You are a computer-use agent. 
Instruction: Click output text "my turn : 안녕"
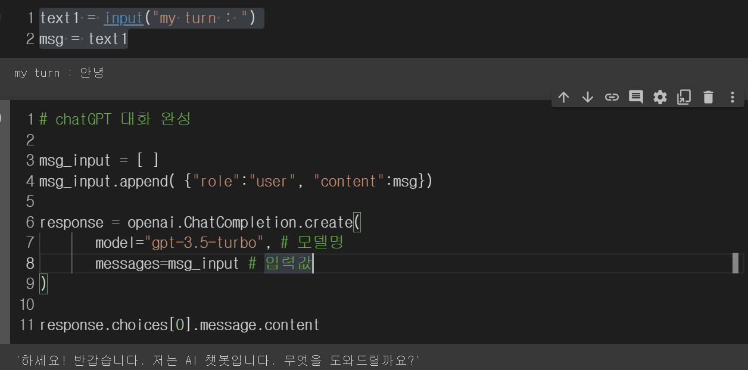(59, 73)
